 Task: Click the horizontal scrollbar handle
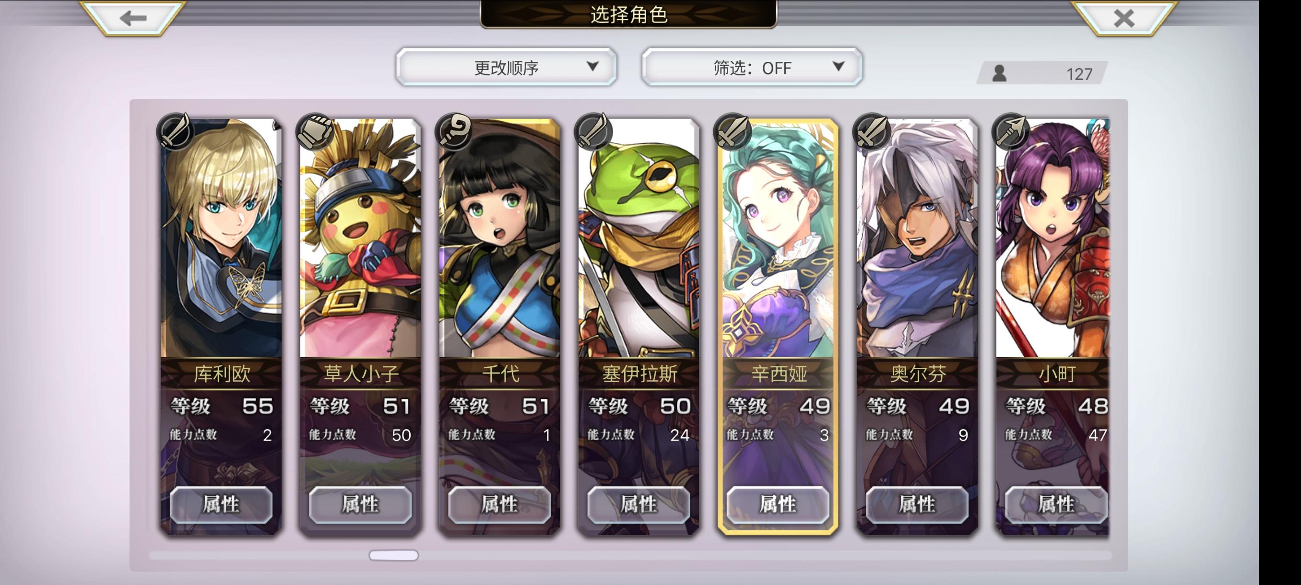click(x=393, y=555)
